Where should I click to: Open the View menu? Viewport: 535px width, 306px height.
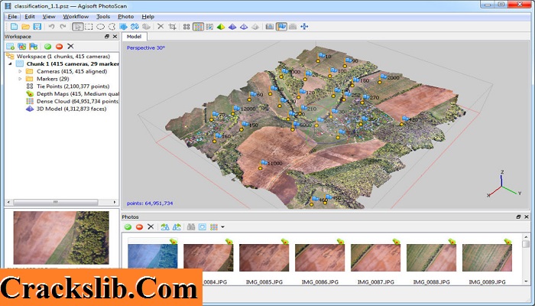click(x=49, y=16)
